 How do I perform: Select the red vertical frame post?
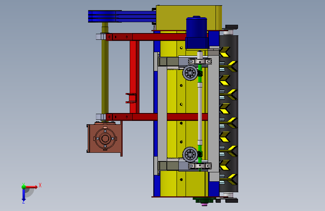(134, 77)
